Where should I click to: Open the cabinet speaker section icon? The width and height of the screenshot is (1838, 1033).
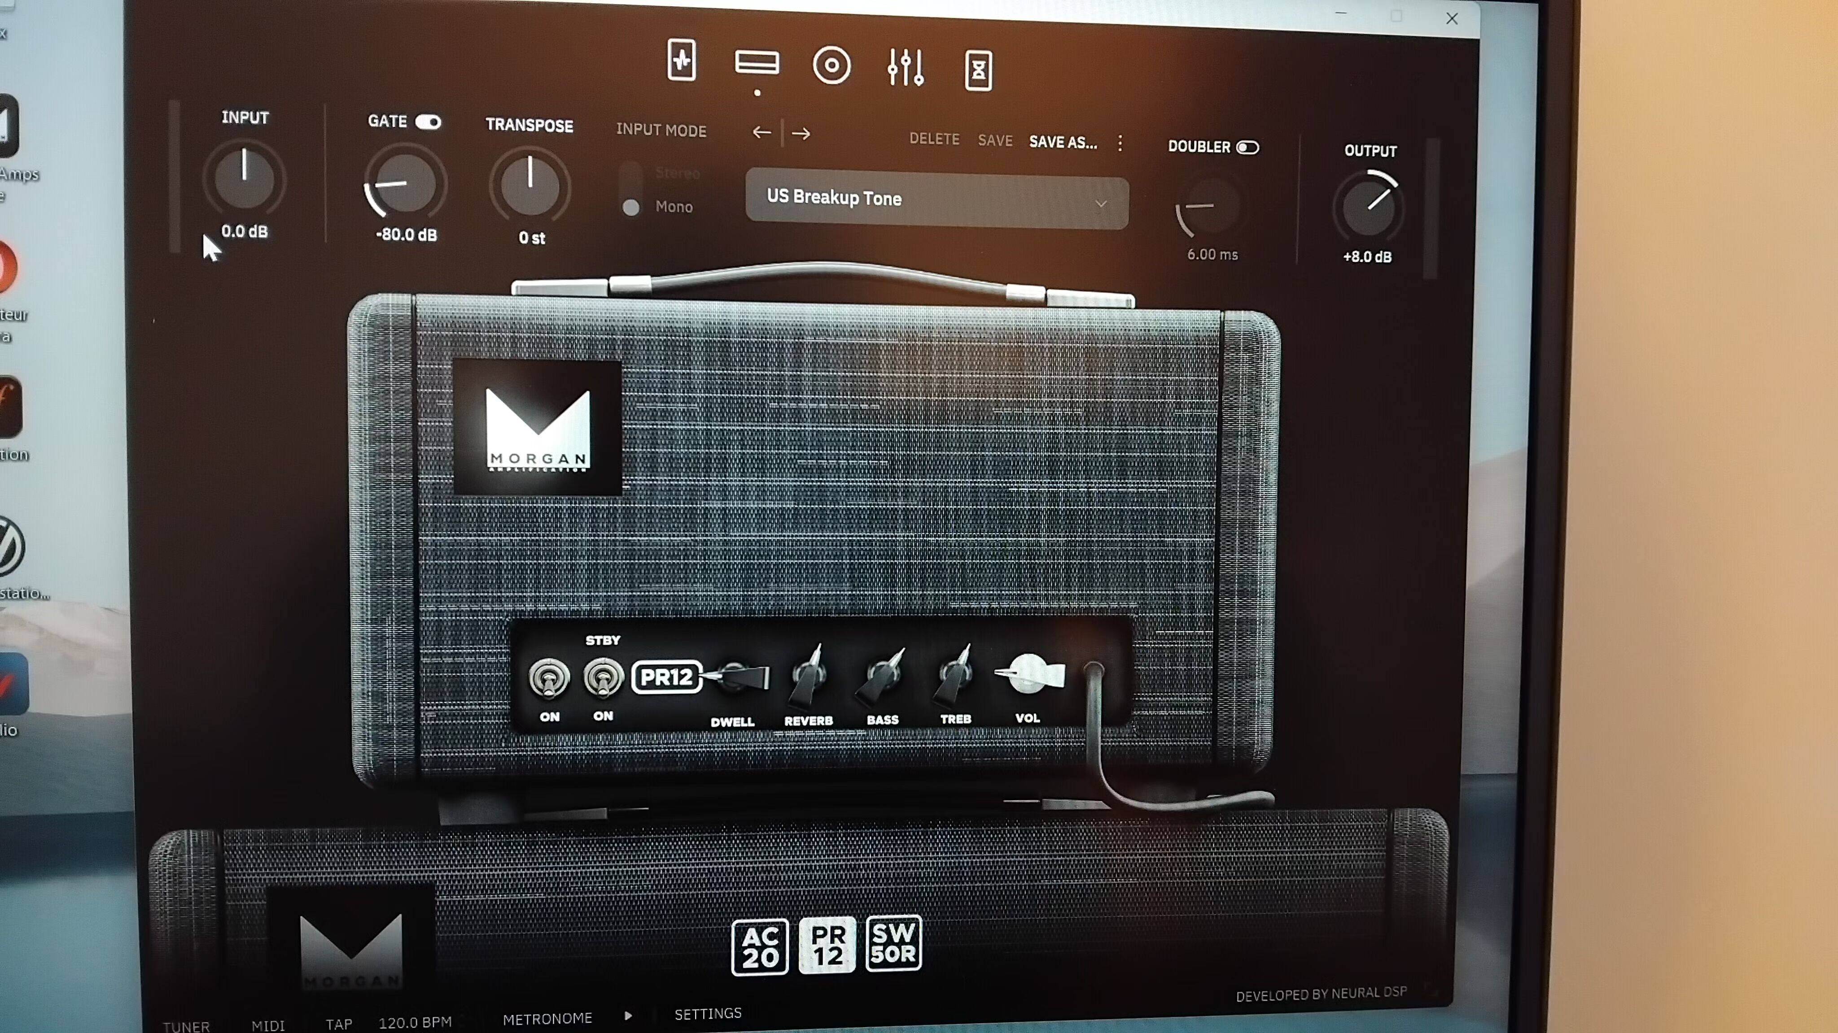pyautogui.click(x=831, y=65)
